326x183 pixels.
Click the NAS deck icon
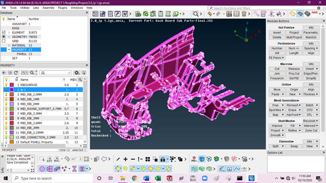tap(315, 14)
